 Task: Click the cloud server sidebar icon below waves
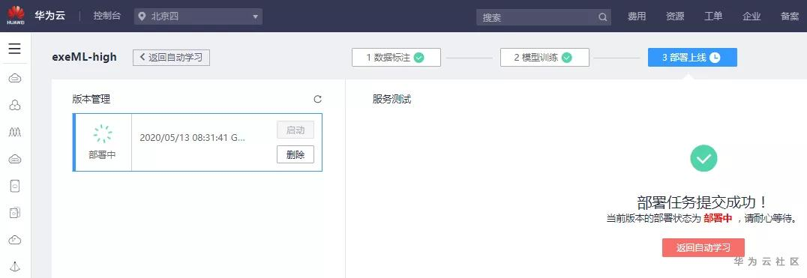(15, 160)
